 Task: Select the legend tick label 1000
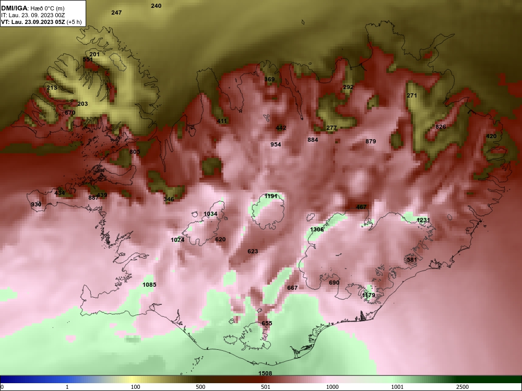[x=332, y=387]
